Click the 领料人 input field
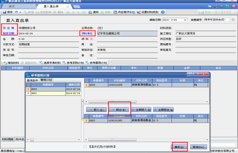 (x=127, y=39)
